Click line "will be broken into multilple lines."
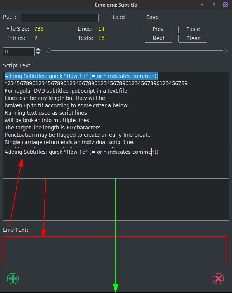The height and width of the screenshot is (293, 232). point(48,120)
